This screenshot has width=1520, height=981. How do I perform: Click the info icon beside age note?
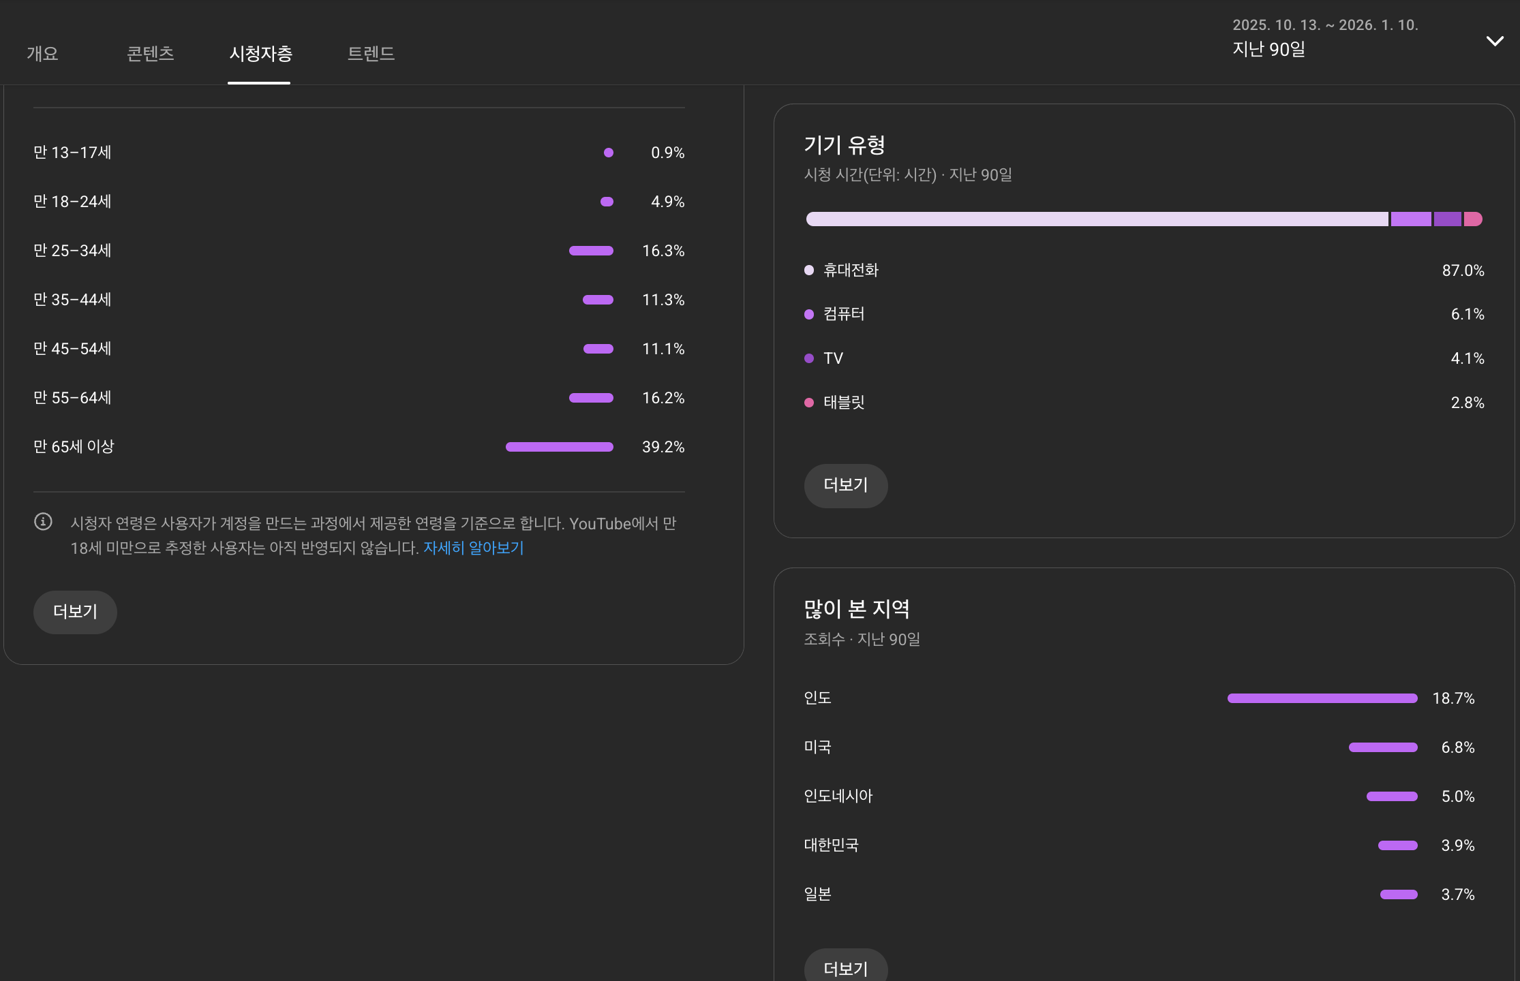point(43,522)
